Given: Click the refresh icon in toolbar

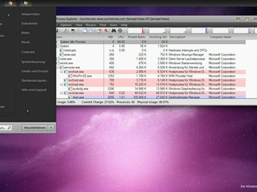Looking at the screenshot, I should (65, 30).
